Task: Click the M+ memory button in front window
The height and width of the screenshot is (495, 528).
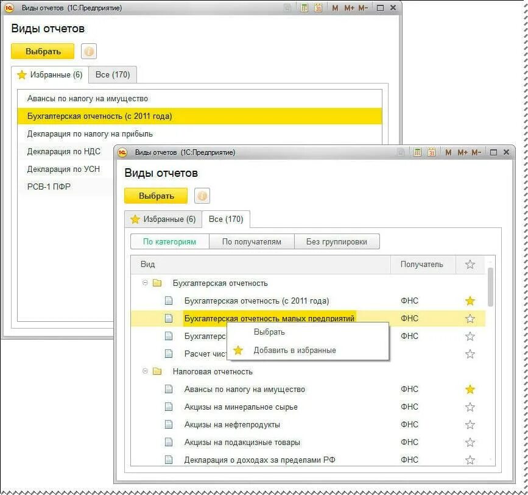Action: pos(462,152)
